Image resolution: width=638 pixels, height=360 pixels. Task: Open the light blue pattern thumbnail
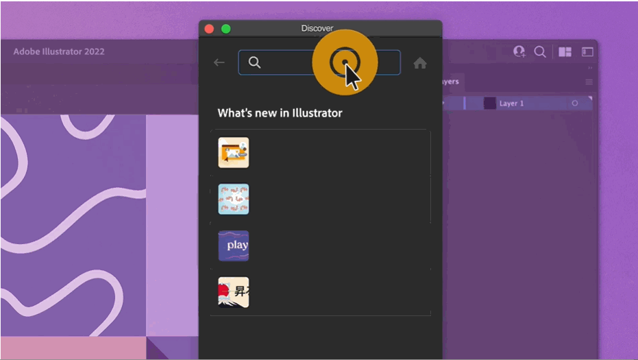click(234, 199)
